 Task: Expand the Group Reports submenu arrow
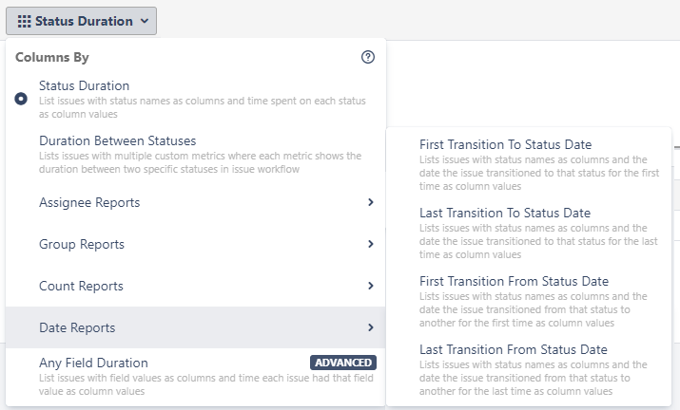[x=370, y=244]
